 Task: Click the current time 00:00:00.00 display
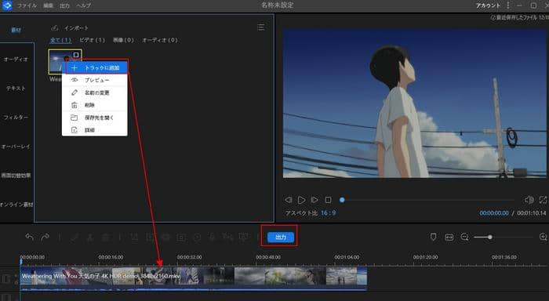(494, 212)
